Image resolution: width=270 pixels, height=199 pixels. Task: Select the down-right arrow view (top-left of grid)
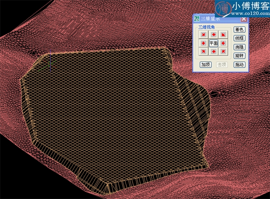pos(203,35)
